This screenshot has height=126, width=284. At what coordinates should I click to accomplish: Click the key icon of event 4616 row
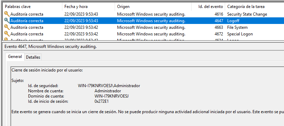point(7,14)
